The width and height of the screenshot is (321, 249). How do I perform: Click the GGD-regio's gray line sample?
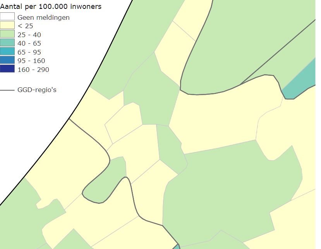click(x=7, y=90)
